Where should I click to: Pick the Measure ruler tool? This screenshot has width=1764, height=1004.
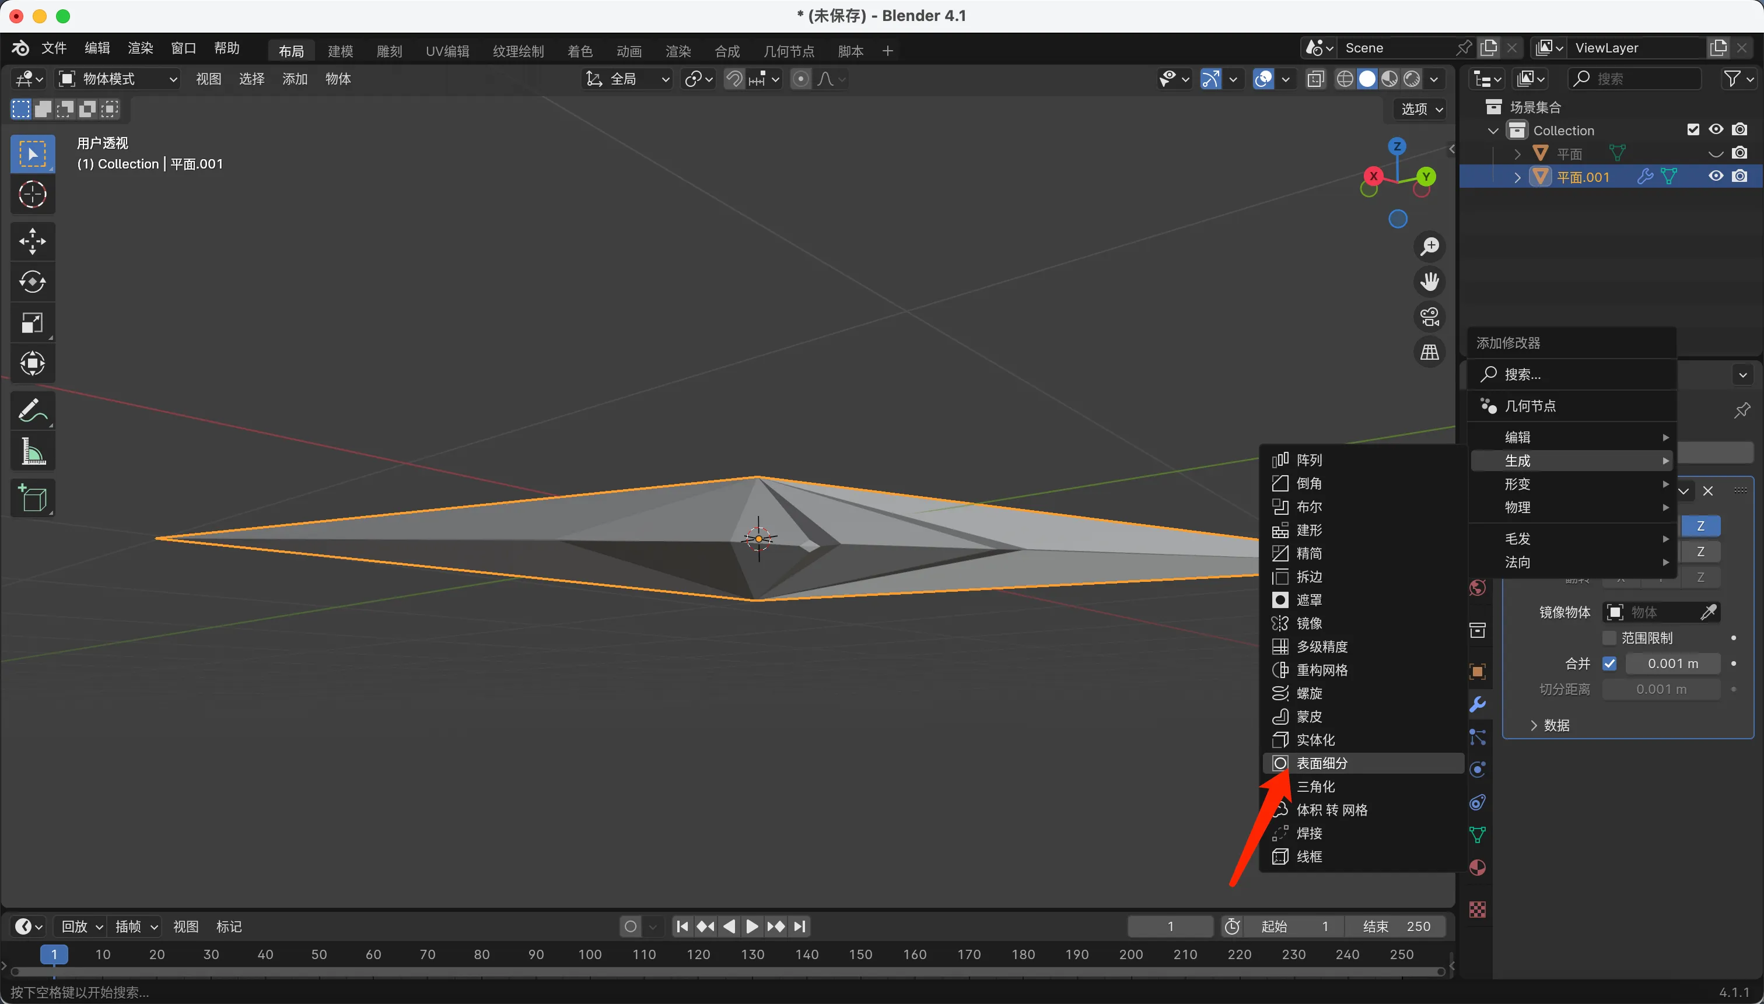(x=33, y=452)
